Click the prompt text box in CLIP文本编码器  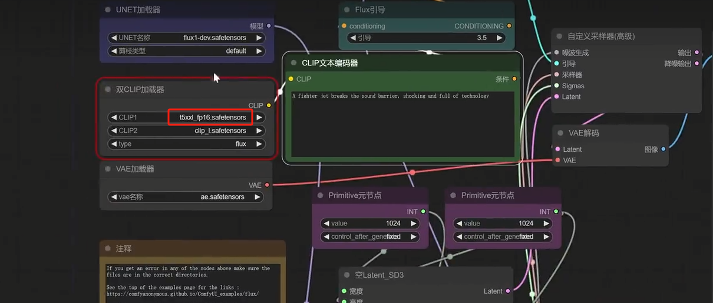click(403, 124)
